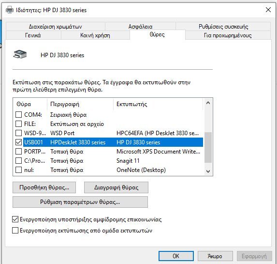Viewport: 277px width, 264px height.
Task: Check the WSD-9... port checkbox
Action: click(18, 133)
